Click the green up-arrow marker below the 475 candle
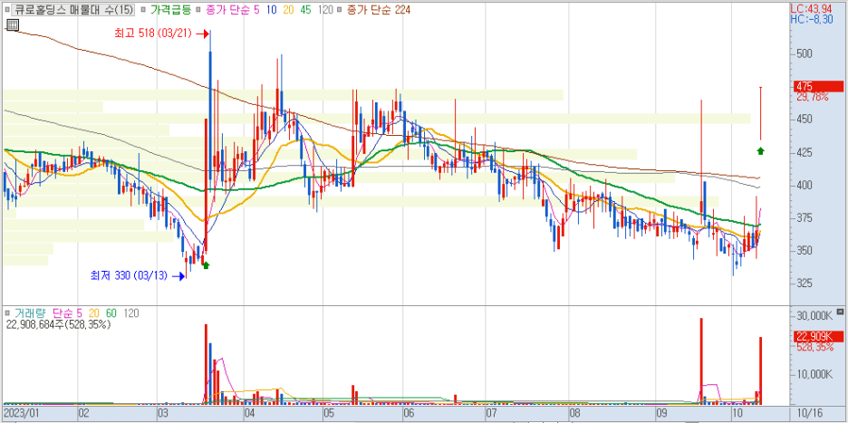 pyautogui.click(x=761, y=149)
